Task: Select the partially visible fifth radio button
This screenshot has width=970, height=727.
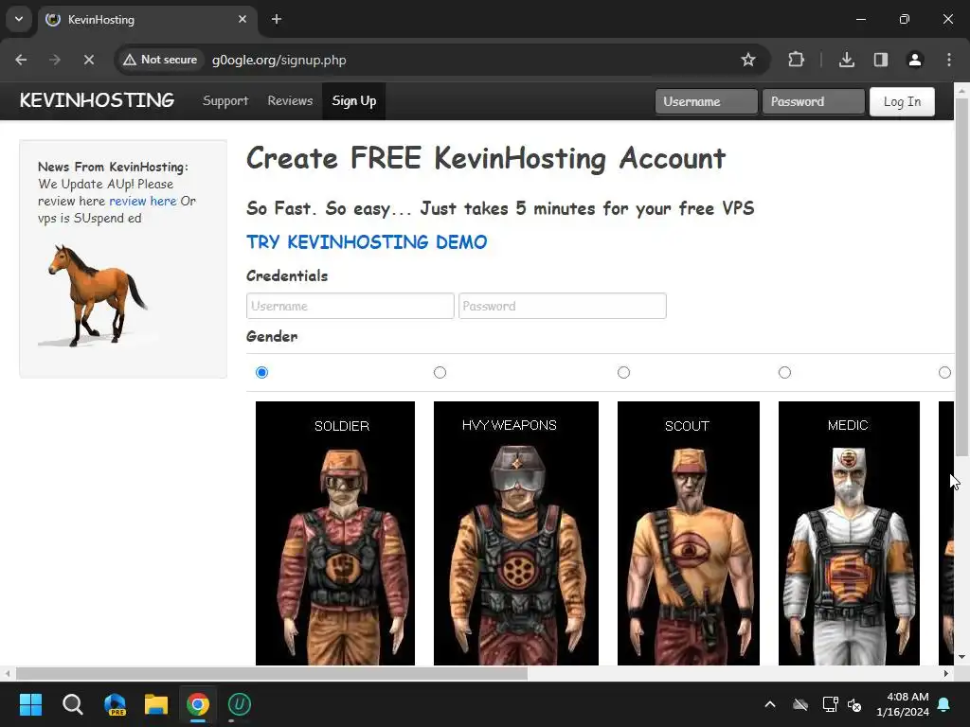Action: (x=944, y=372)
